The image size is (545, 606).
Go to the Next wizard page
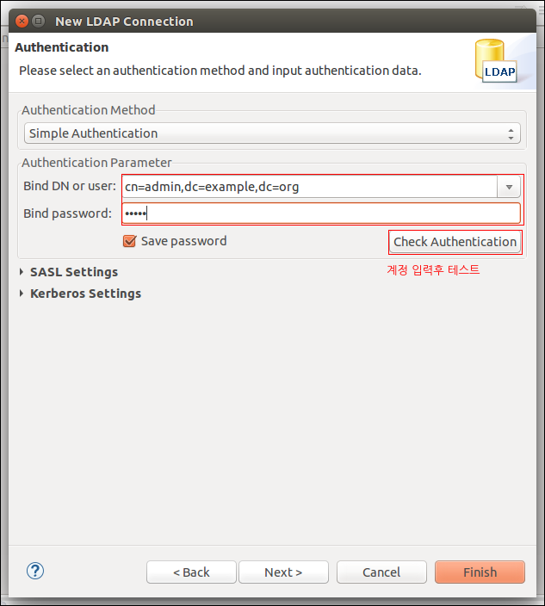283,572
